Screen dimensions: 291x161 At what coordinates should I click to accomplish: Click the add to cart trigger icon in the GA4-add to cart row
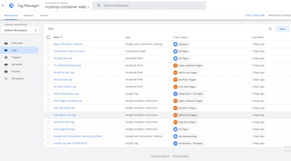pos(175,115)
